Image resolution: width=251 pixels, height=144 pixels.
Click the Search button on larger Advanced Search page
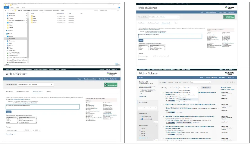point(8,112)
